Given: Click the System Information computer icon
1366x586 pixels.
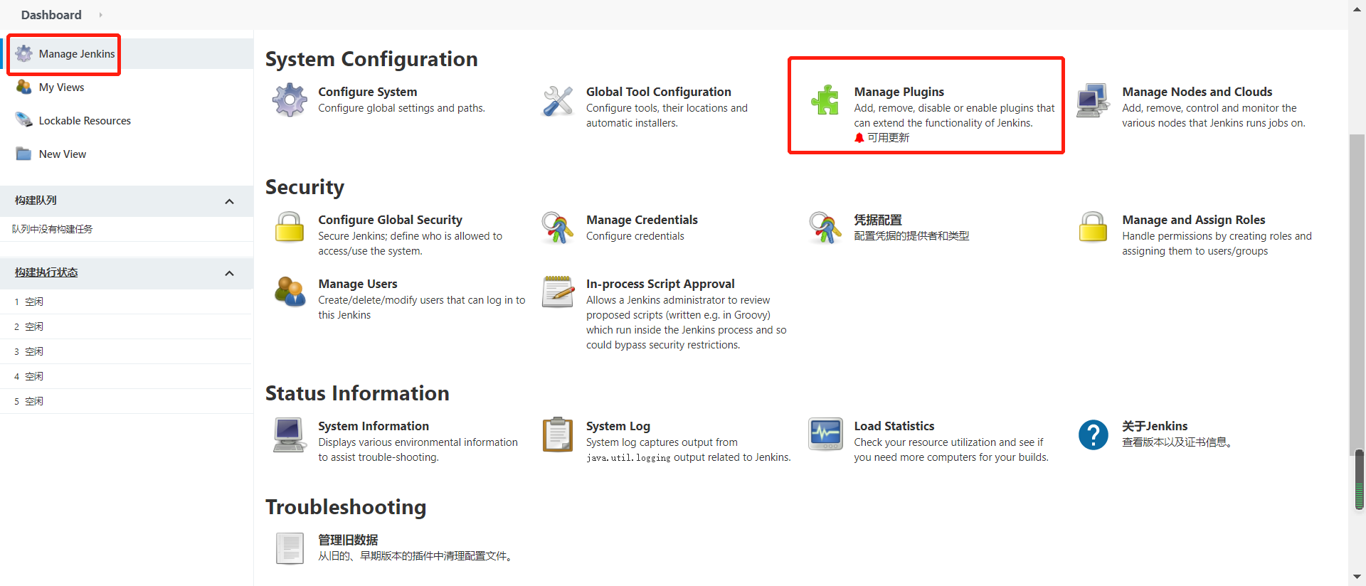Looking at the screenshot, I should (290, 435).
